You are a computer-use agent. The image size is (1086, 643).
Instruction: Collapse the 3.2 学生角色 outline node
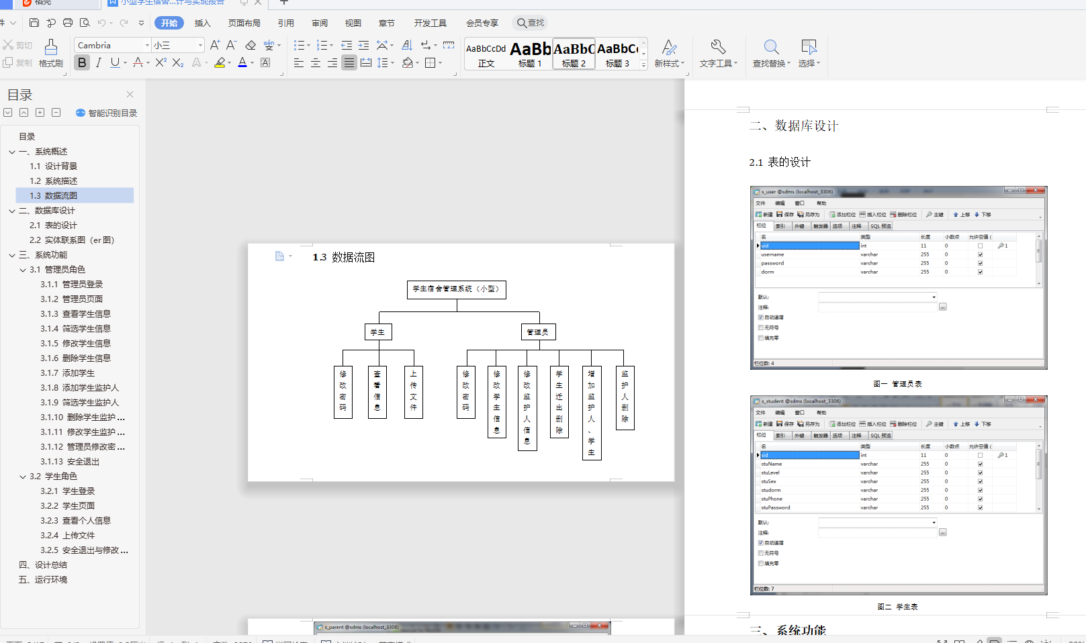[x=23, y=477]
